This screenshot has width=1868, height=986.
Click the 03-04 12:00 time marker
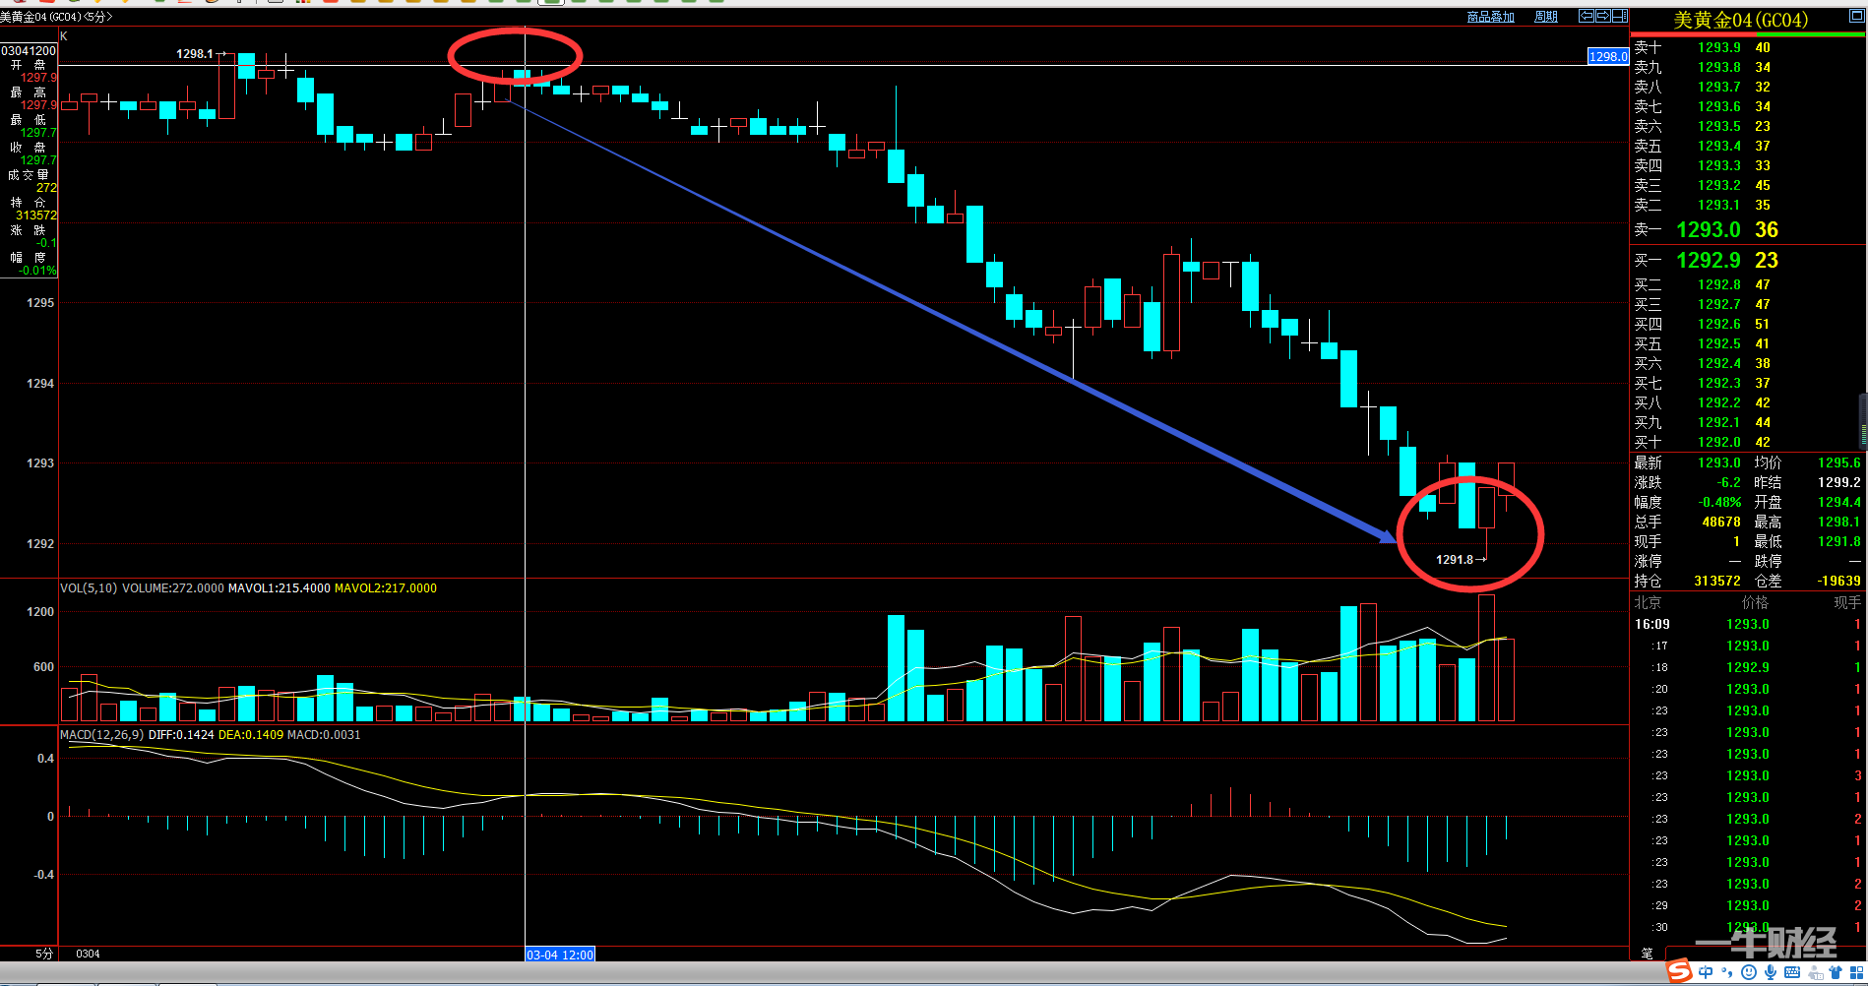tap(560, 955)
